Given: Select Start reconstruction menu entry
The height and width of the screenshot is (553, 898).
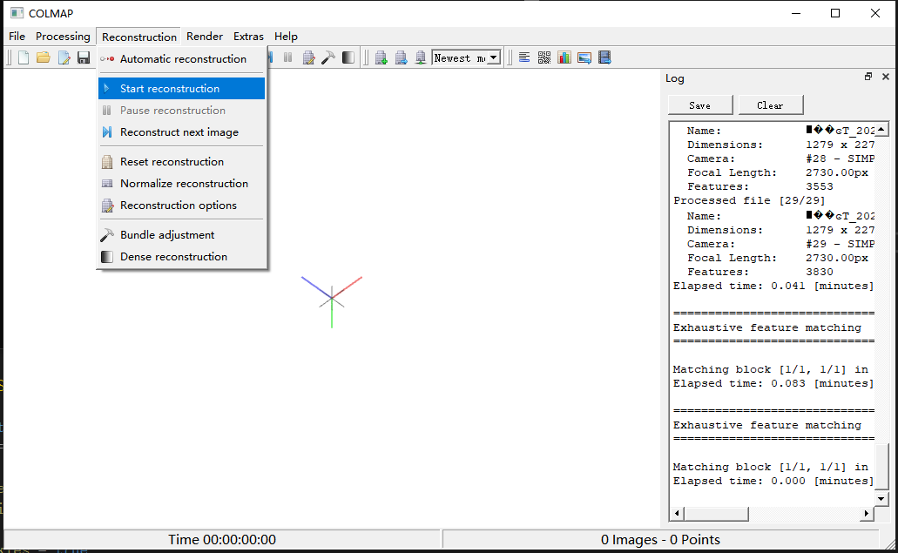Looking at the screenshot, I should point(181,89).
